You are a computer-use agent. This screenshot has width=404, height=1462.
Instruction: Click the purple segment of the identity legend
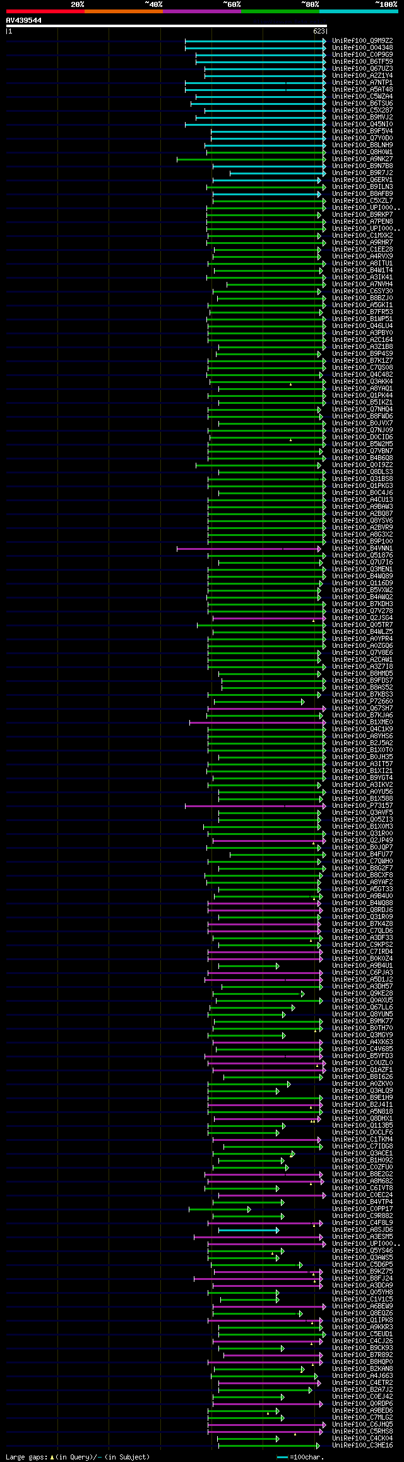click(x=201, y=11)
